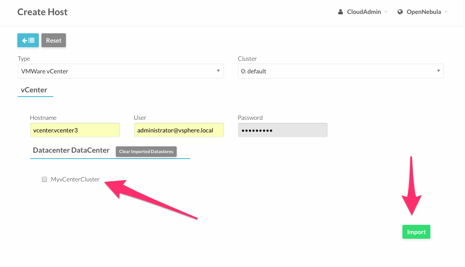Screen dimensions: 465x267
Task: Click the globe icon beside OpenNebula
Action: coord(400,12)
